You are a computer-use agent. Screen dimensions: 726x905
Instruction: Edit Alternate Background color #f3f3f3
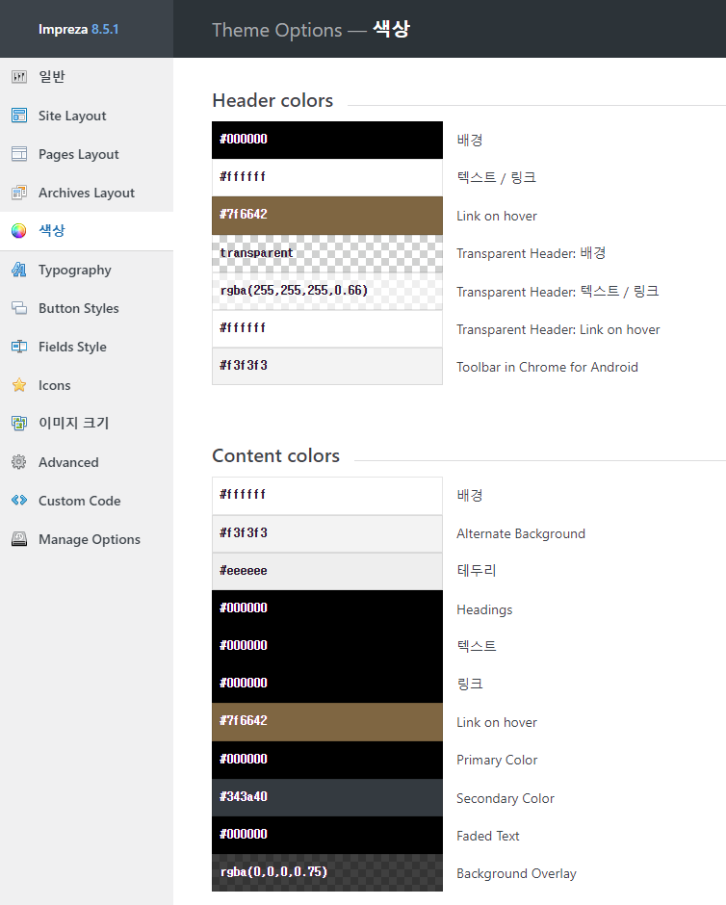click(x=327, y=533)
